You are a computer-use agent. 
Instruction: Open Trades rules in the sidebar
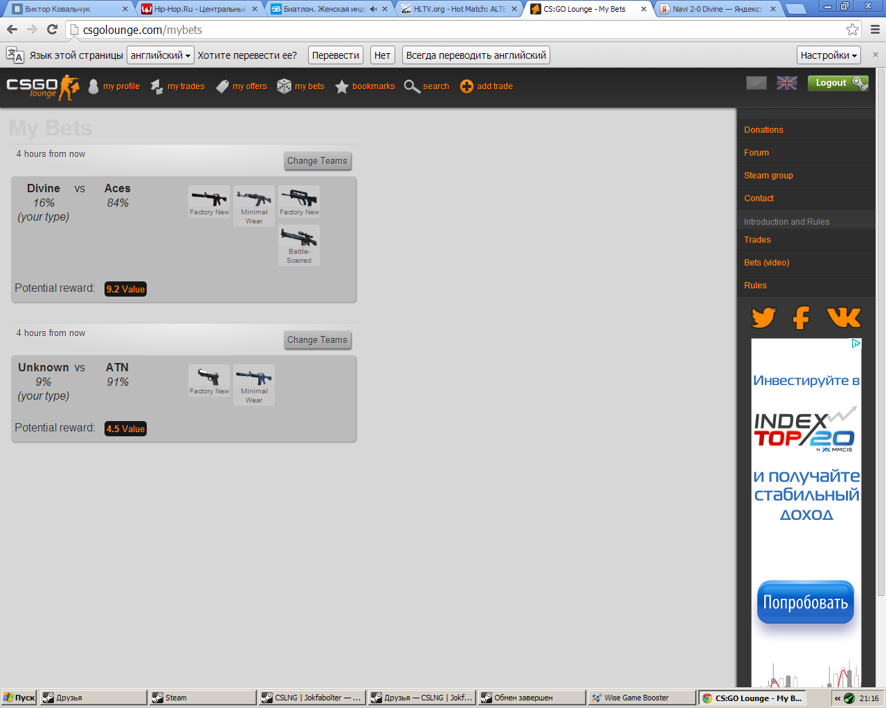pos(757,240)
